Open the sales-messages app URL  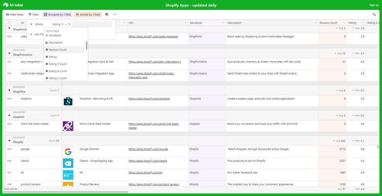[153, 36]
